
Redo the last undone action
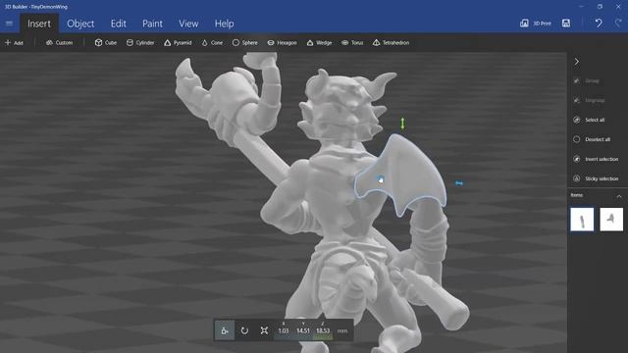(619, 24)
